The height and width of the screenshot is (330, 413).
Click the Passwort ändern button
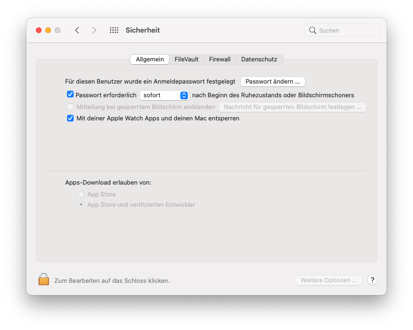(x=272, y=82)
